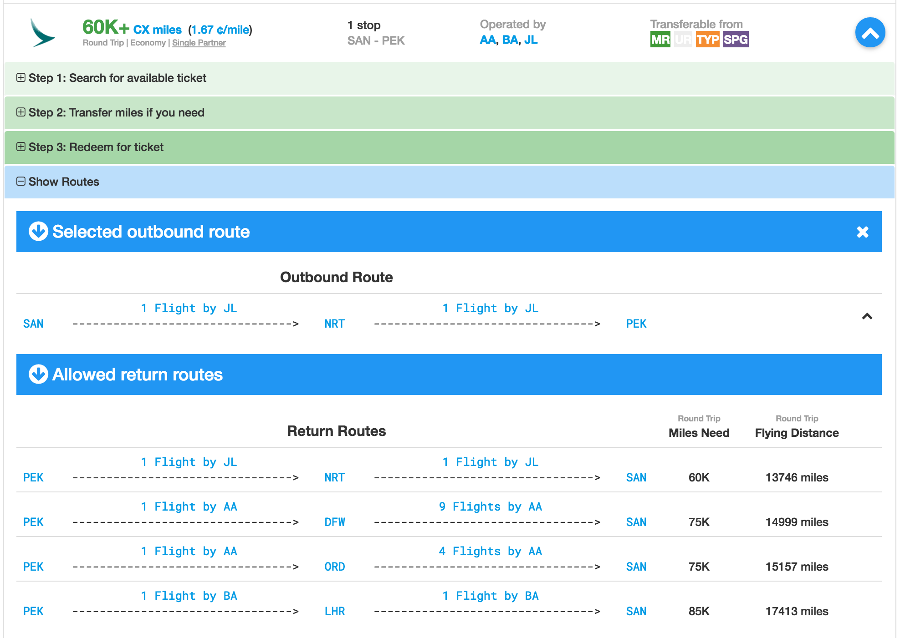Select the return route via ORD
900x638 pixels.
pyautogui.click(x=449, y=559)
